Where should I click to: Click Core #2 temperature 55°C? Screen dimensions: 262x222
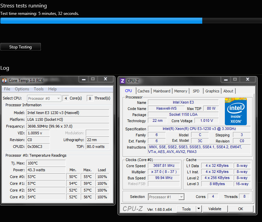coord(46,190)
